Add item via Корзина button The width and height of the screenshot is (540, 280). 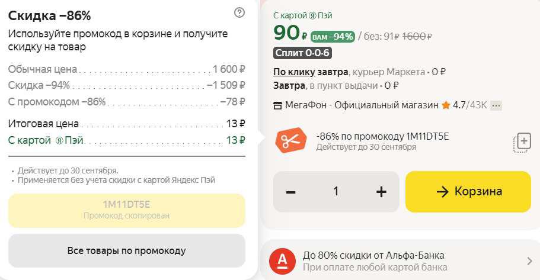468,192
